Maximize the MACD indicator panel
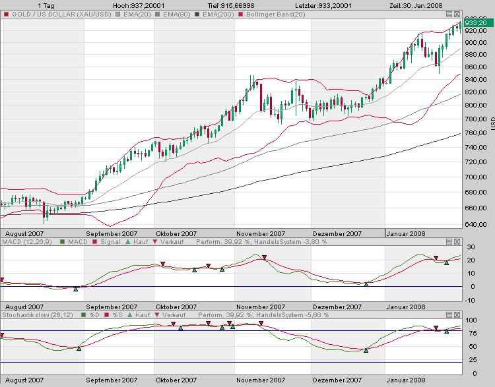The height and width of the screenshot is (387, 495). click(x=449, y=242)
